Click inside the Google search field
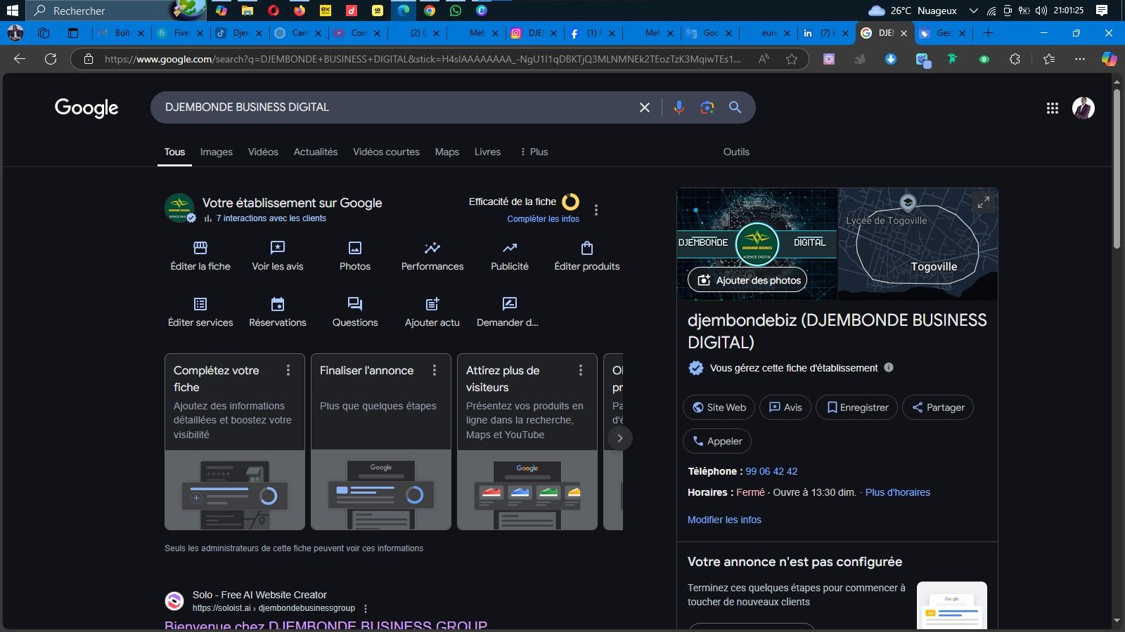 click(x=394, y=107)
